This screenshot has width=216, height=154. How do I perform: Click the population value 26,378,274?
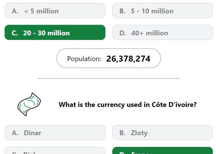pos(128,59)
